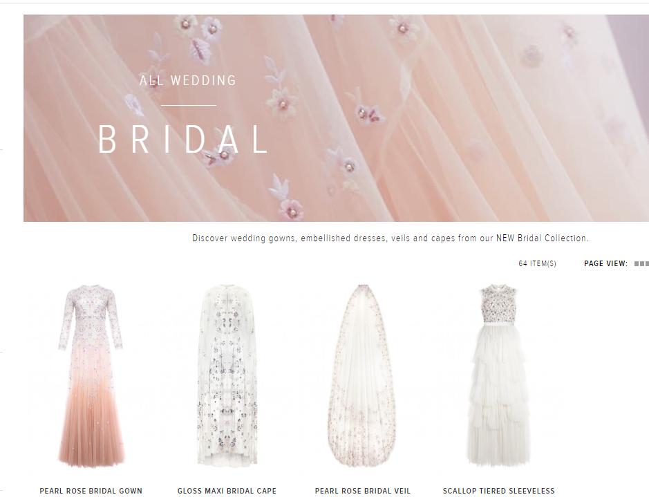This screenshot has width=649, height=497.
Task: Click the Gloss Maxi Bridal Cape title
Action: click(x=227, y=491)
